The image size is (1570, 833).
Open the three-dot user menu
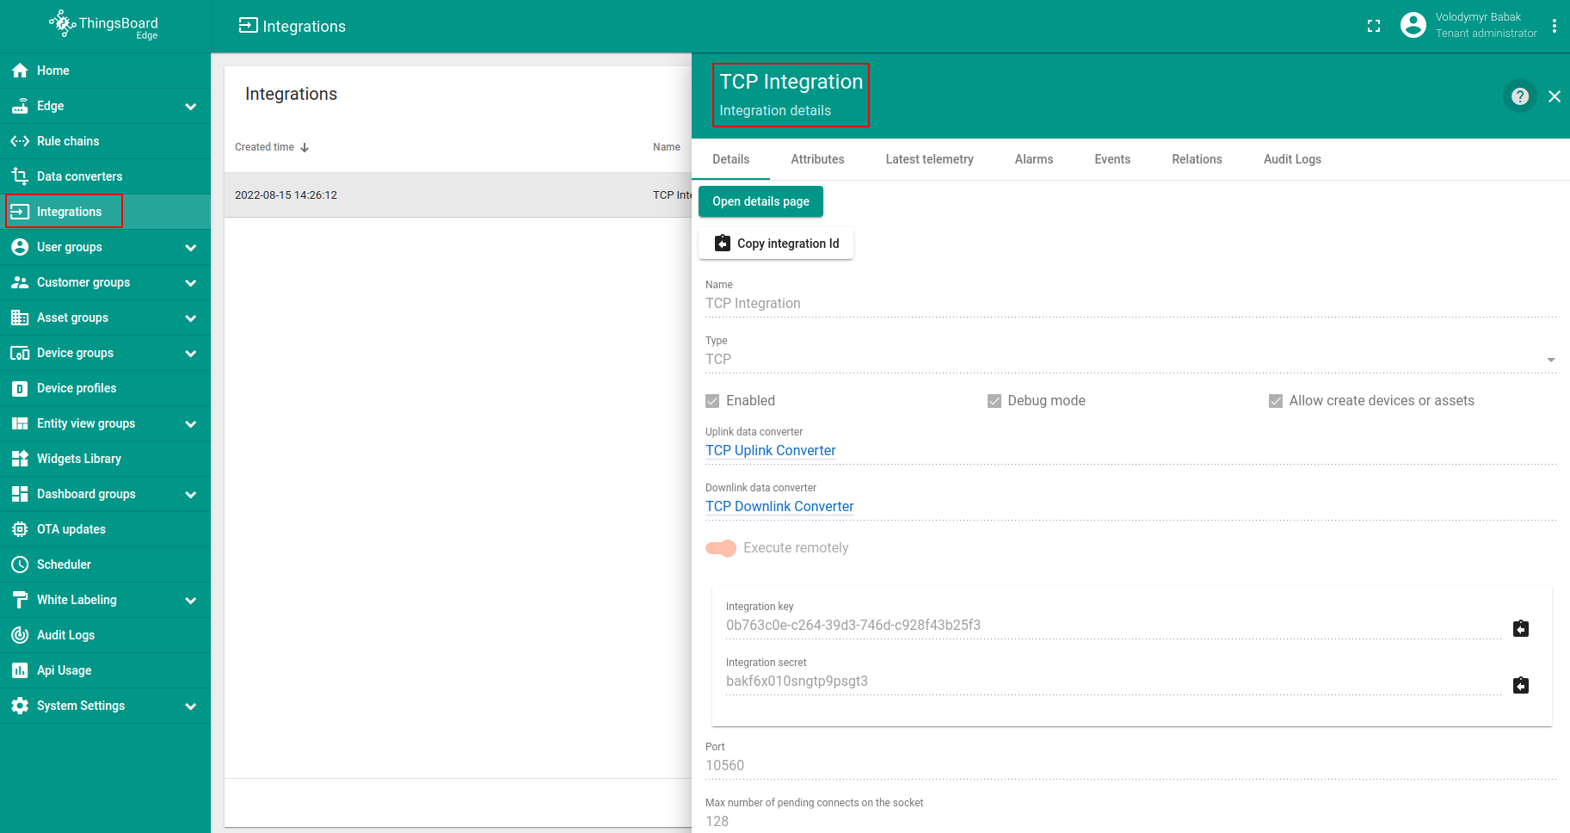point(1554,26)
